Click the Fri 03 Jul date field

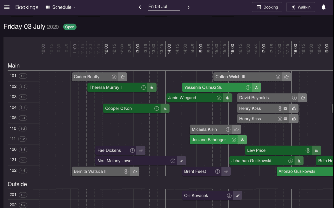pos(164,7)
